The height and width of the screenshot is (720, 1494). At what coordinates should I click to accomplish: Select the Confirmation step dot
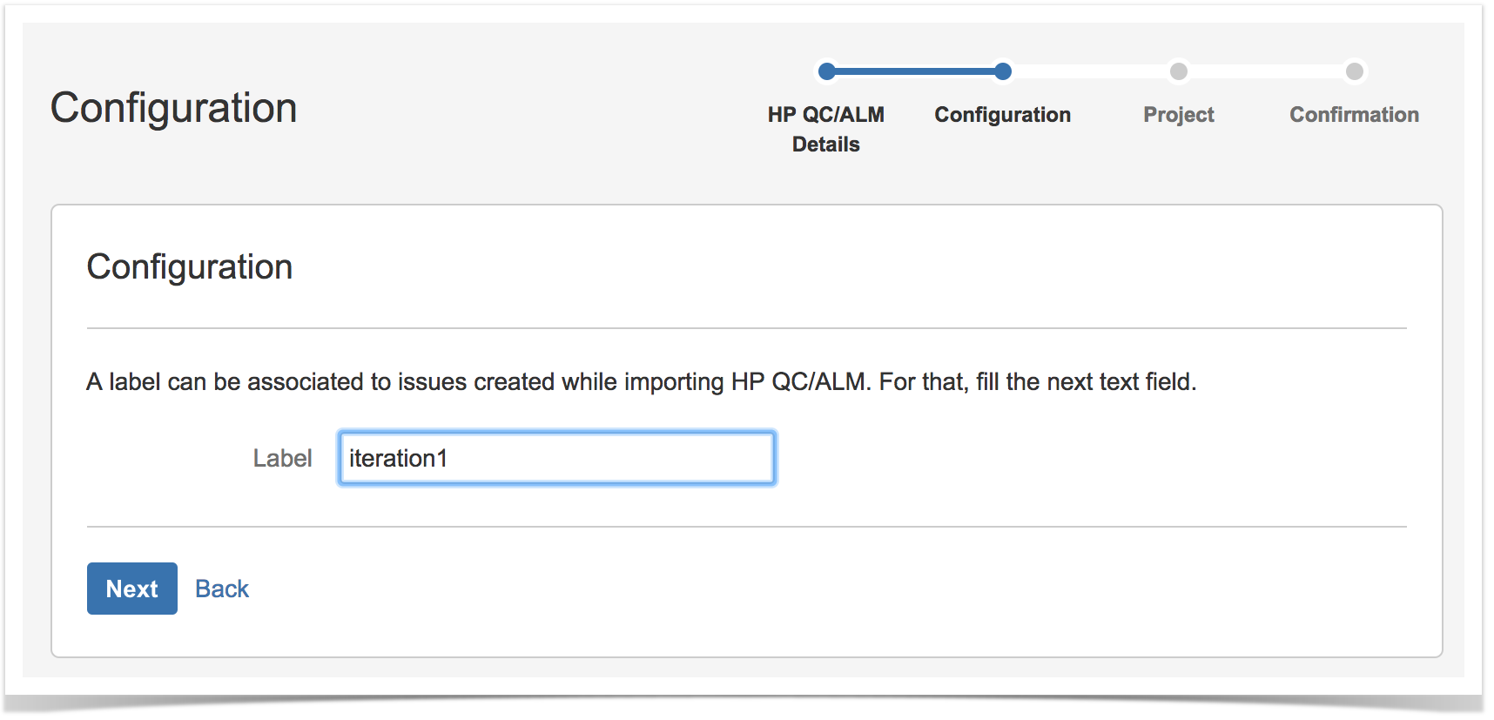pyautogui.click(x=1355, y=71)
